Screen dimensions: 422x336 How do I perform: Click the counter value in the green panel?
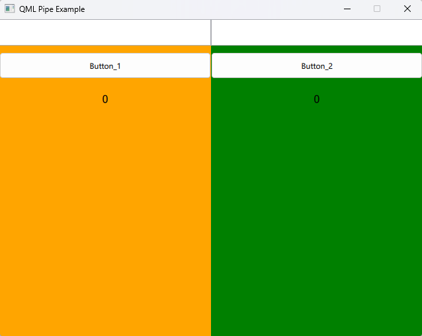coord(317,99)
